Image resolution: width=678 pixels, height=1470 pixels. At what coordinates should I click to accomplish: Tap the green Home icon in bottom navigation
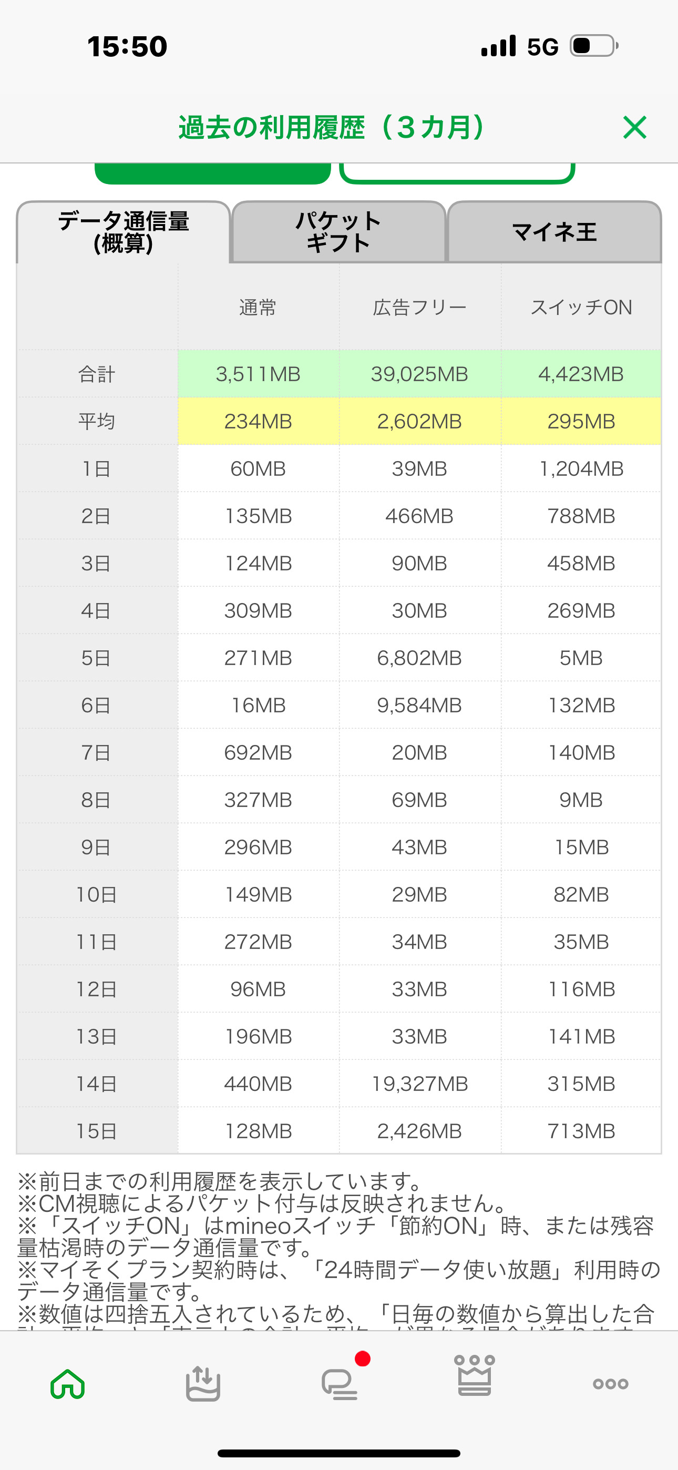point(68,1384)
